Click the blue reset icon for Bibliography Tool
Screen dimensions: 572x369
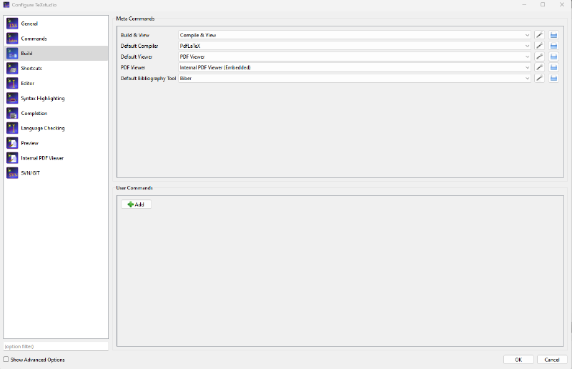click(x=553, y=78)
